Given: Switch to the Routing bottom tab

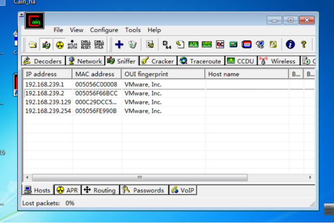Looking at the screenshot, I should 100,190.
